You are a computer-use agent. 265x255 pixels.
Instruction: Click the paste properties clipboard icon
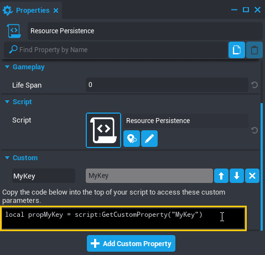coord(254,50)
